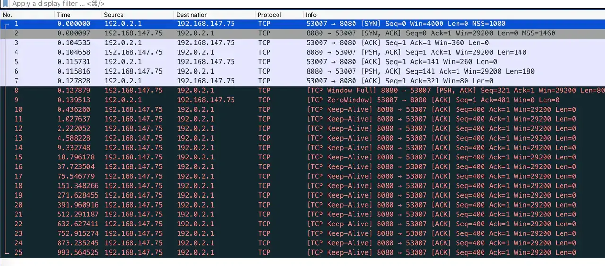
Task: Select first Keep-Alive packet number 10
Action: point(302,109)
